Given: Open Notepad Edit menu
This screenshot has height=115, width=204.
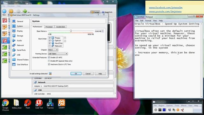Looking at the screenshot, I should pos(142,21).
